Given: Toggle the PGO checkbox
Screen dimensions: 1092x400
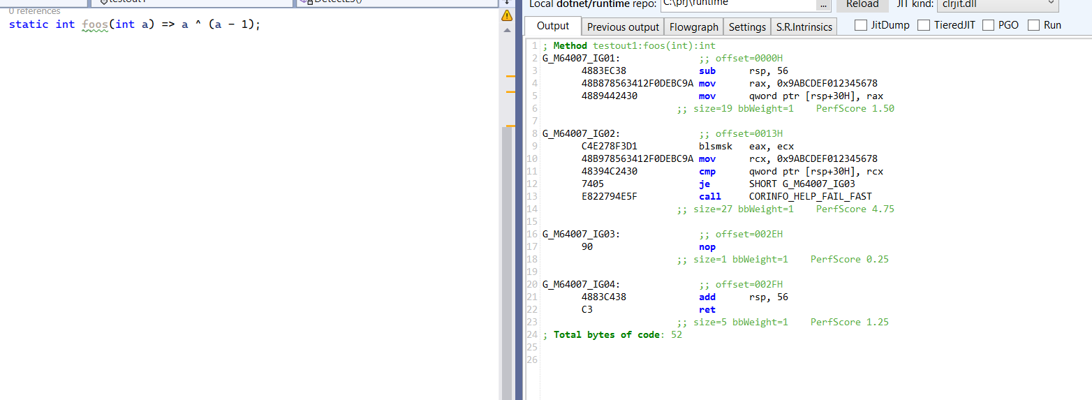Looking at the screenshot, I should point(988,25).
